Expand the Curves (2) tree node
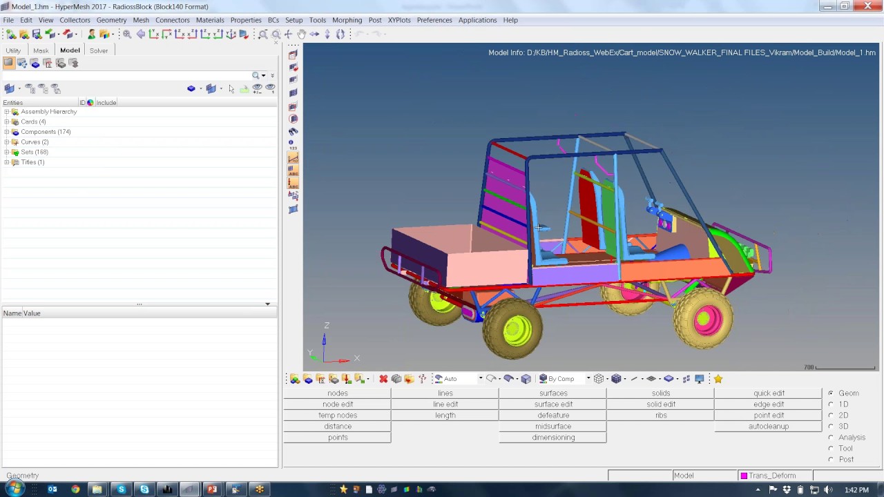The image size is (884, 497). [7, 142]
